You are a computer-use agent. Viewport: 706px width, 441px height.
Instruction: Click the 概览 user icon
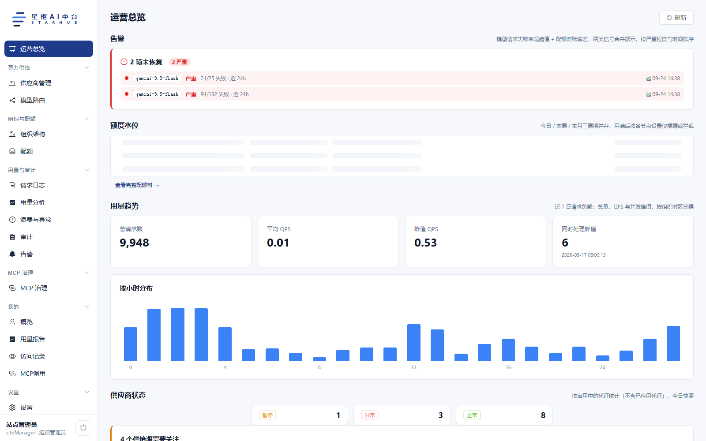12,322
